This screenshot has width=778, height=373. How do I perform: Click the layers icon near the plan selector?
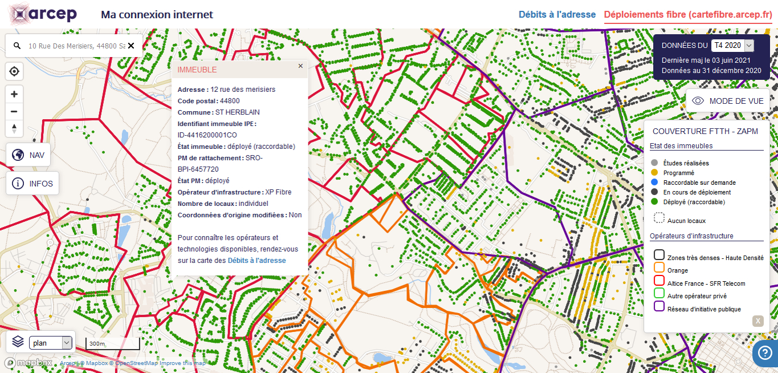pyautogui.click(x=17, y=342)
